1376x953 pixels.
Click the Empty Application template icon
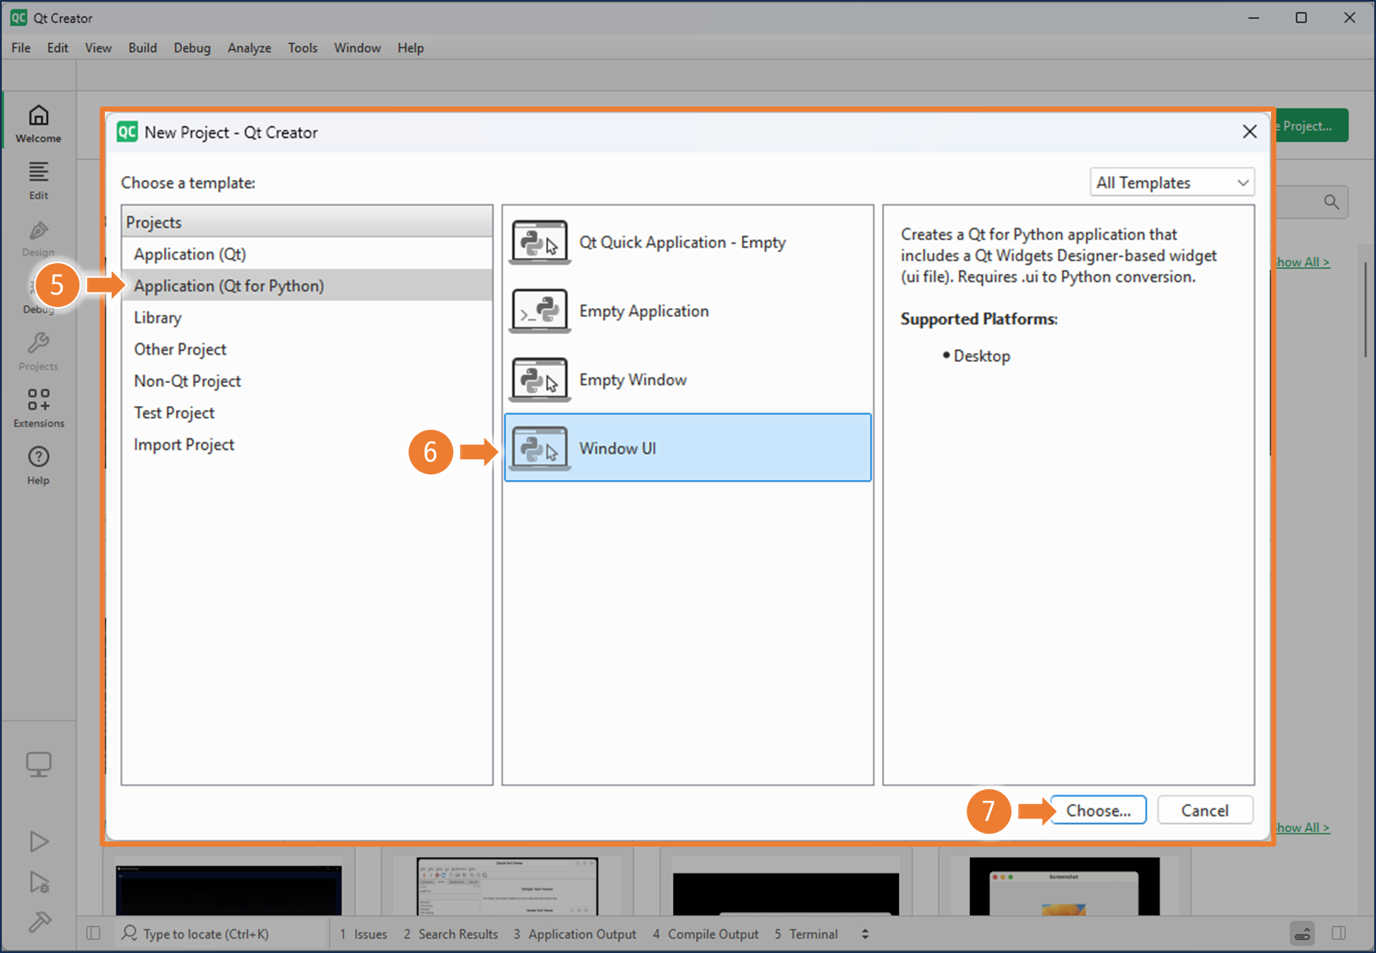[x=540, y=311]
